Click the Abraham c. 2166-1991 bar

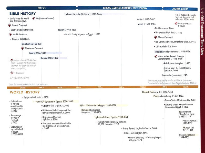tap(32, 44)
